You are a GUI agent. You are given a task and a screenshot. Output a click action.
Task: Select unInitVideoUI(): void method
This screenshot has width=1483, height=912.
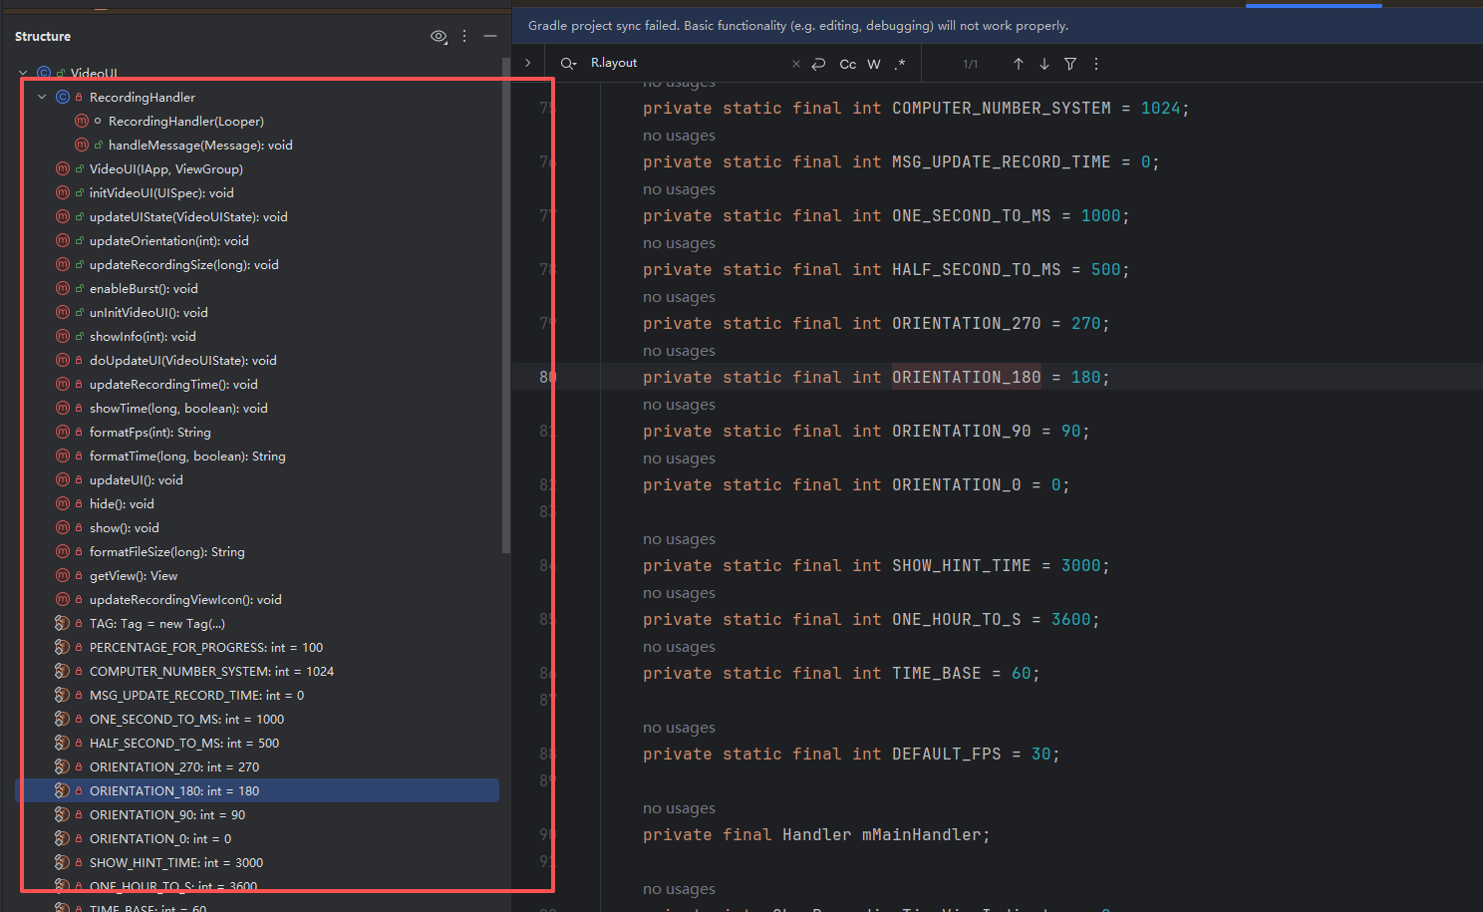click(148, 312)
